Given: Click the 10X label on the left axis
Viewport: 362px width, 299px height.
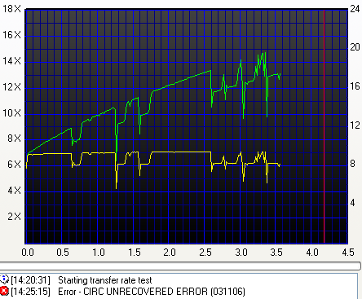Looking at the screenshot, I should point(11,113).
